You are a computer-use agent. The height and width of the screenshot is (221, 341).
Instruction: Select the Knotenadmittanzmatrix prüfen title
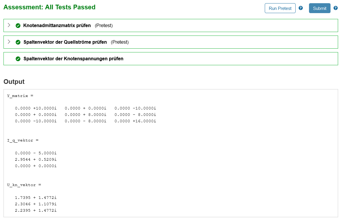click(57, 25)
